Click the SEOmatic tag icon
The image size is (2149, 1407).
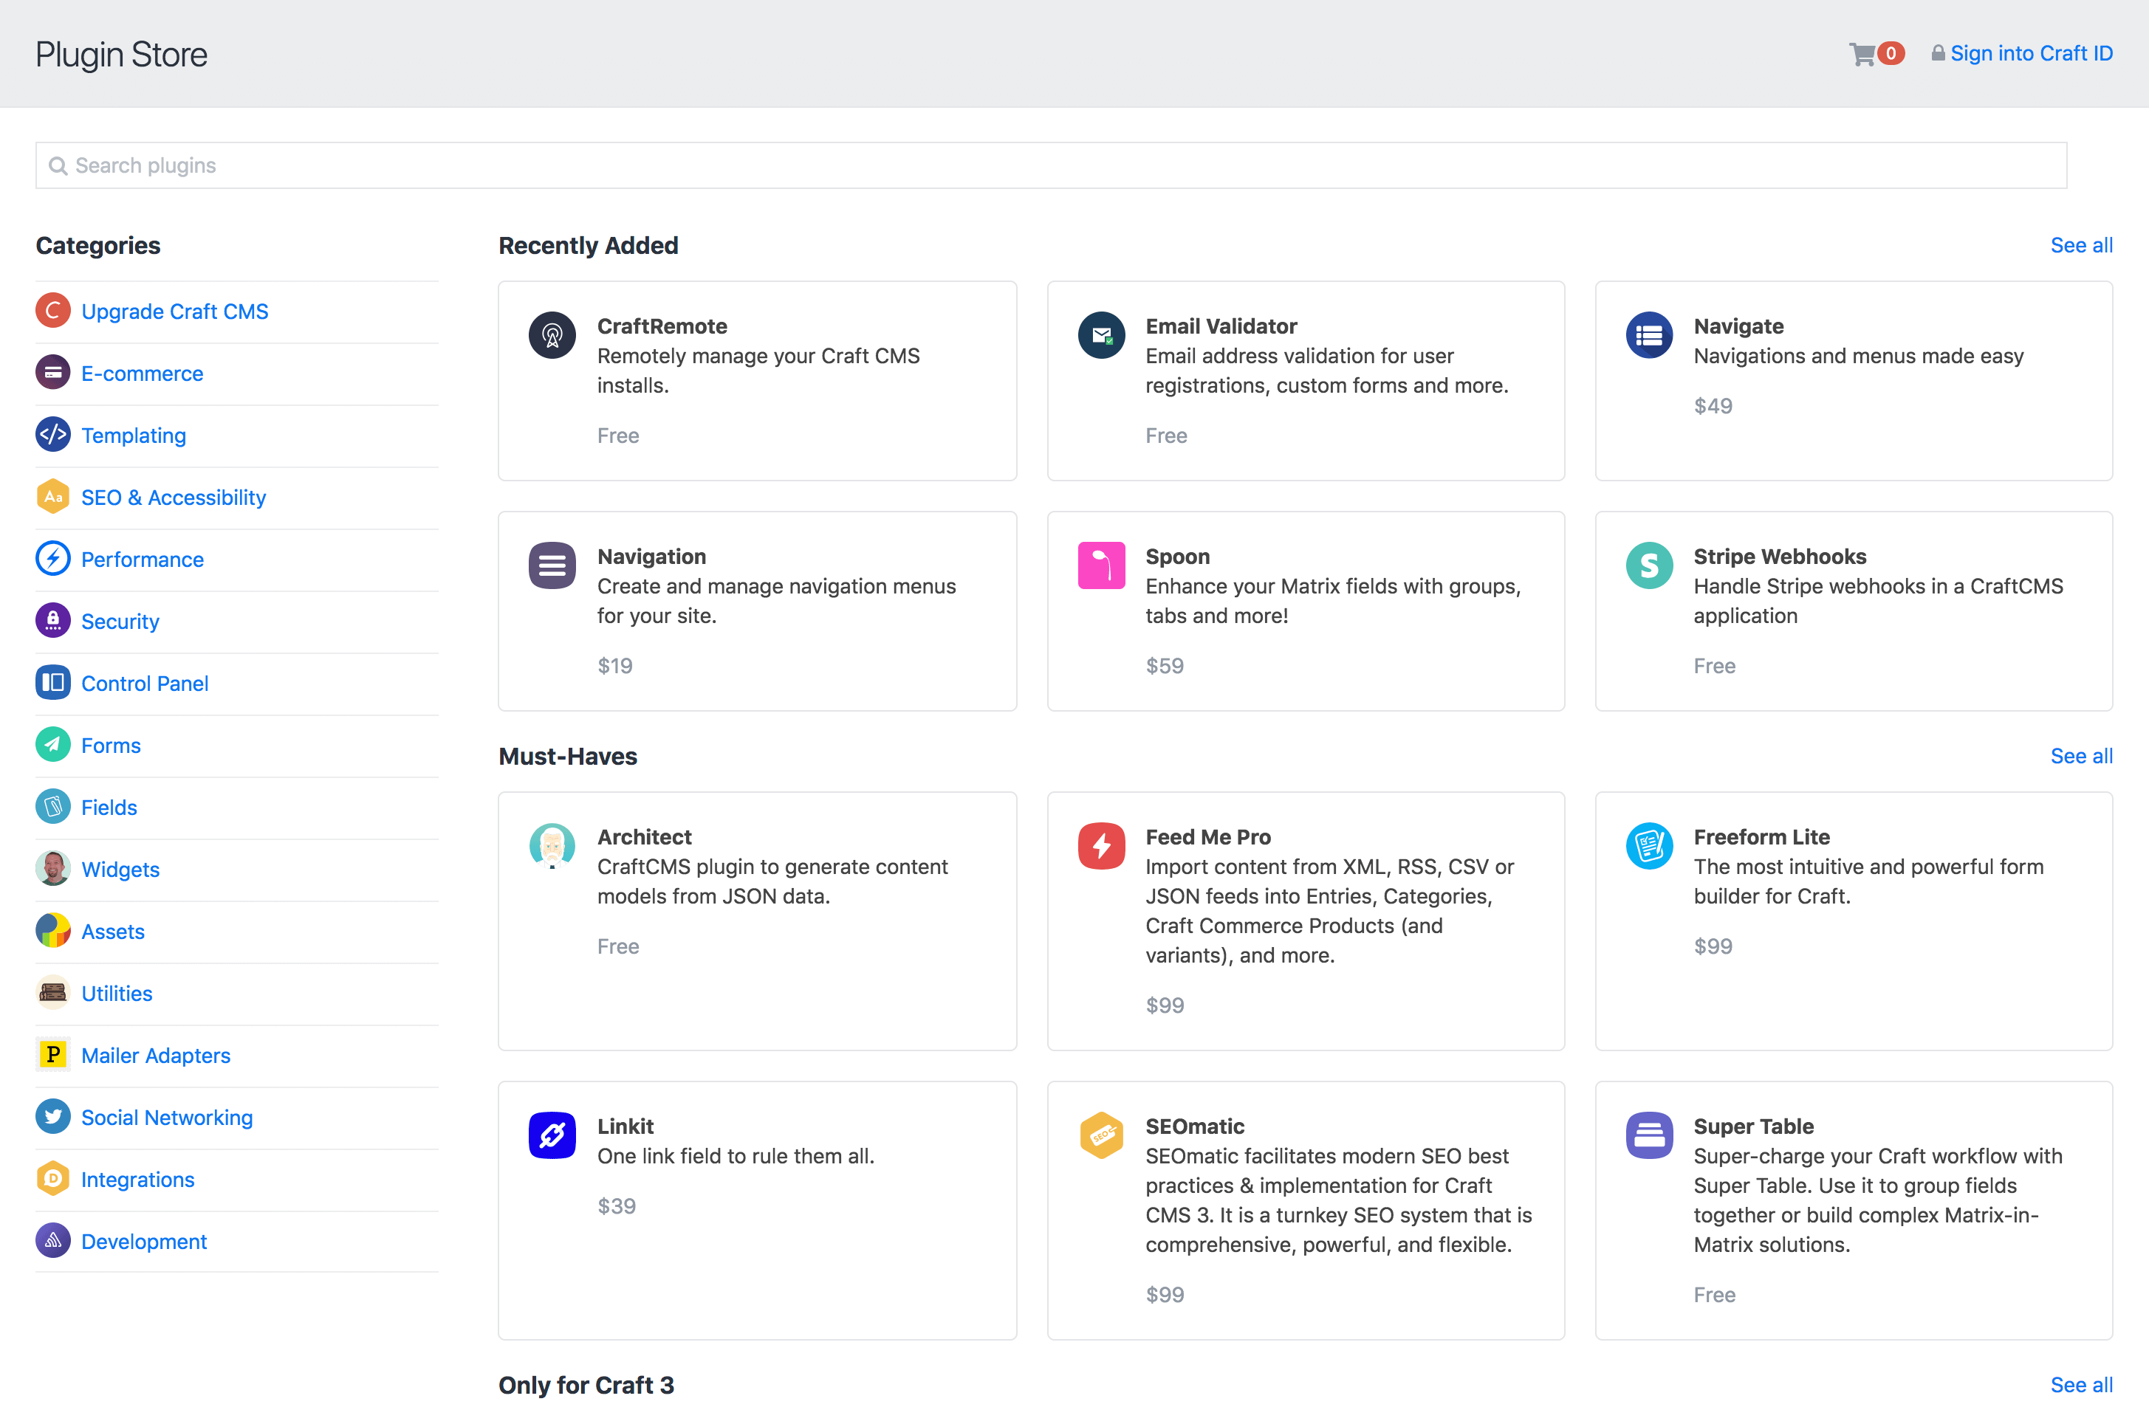coord(1102,1135)
